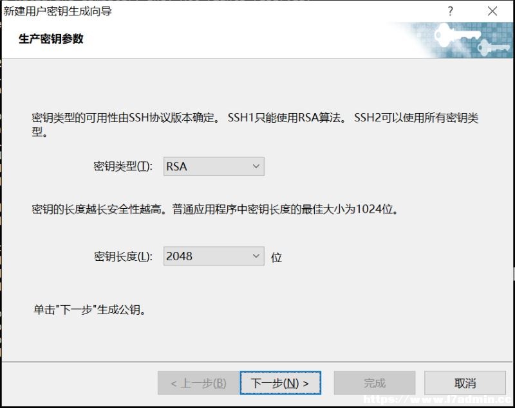Cancel the wizard with 取消 button
The width and height of the screenshot is (515, 408).
[x=465, y=383]
